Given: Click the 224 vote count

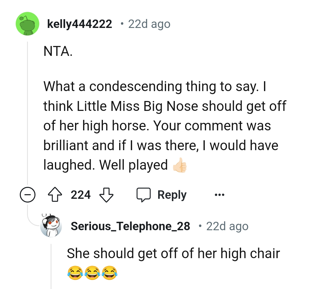Looking at the screenshot, I should pos(81,194).
